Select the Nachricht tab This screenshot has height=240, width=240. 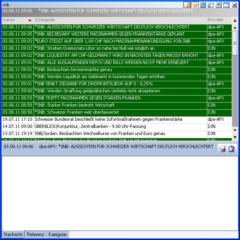[x=13, y=234]
